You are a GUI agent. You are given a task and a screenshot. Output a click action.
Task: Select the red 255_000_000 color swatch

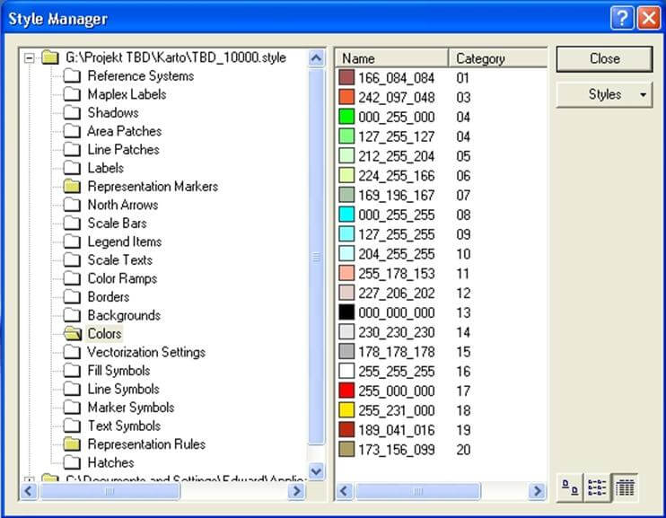pos(347,391)
